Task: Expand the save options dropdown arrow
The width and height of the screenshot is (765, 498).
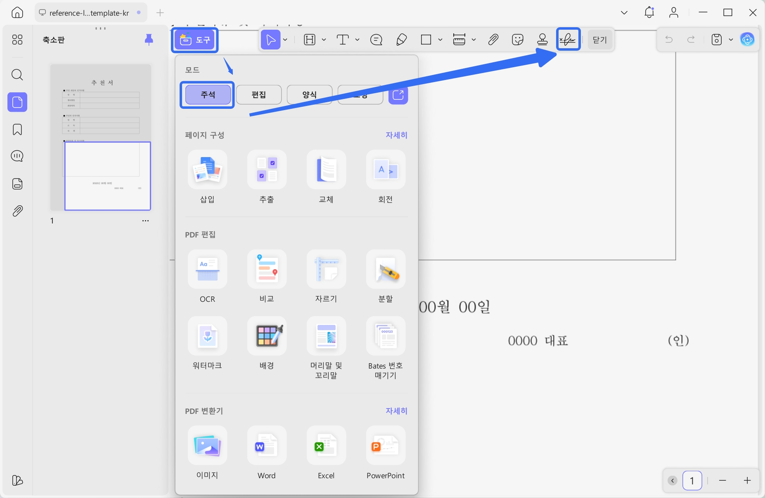Action: click(731, 40)
